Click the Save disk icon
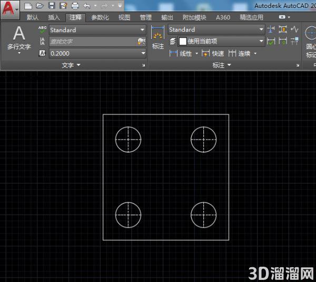The height and width of the screenshot is (282, 316). (52, 6)
